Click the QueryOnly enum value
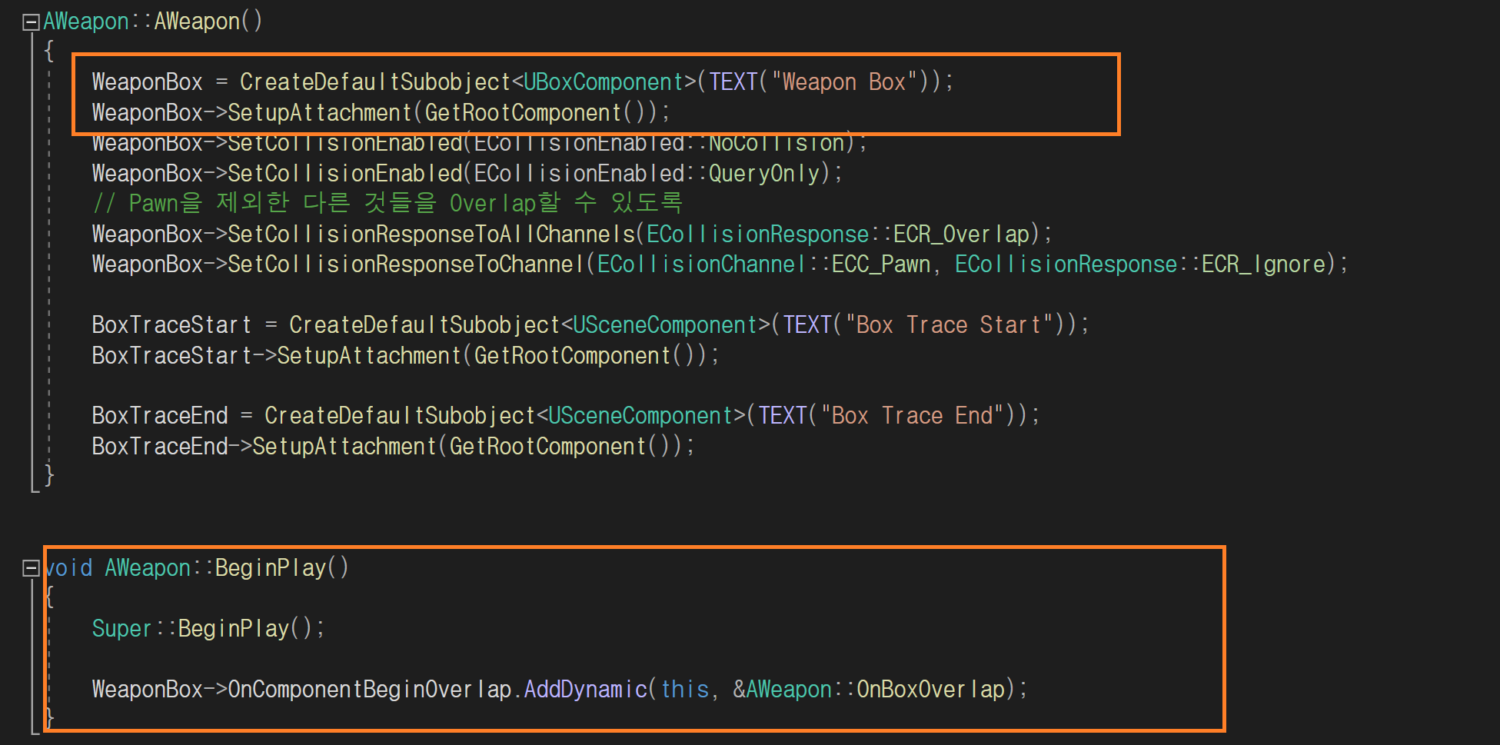This screenshot has width=1500, height=745. pos(764,174)
